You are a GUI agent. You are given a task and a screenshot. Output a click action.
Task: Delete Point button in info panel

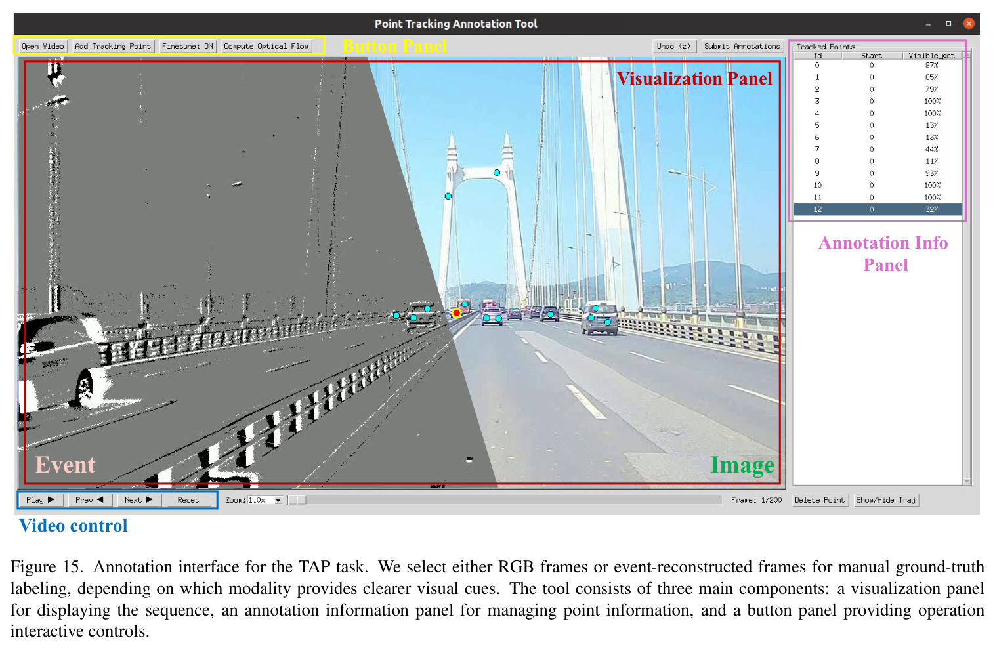point(820,500)
